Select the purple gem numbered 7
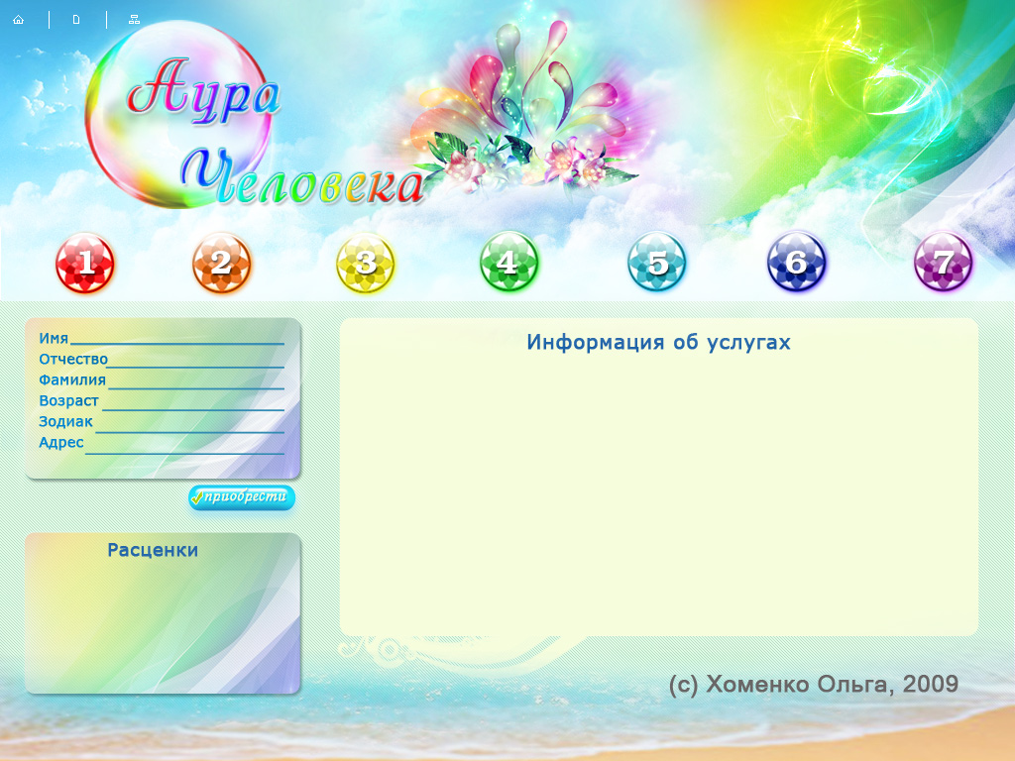 (942, 264)
